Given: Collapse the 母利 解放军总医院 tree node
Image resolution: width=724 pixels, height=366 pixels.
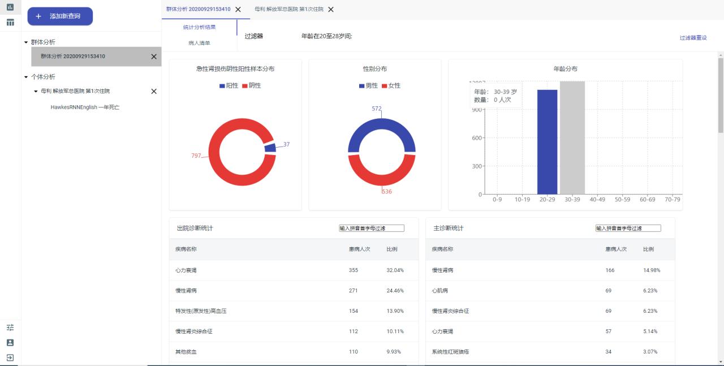Looking at the screenshot, I should (x=36, y=91).
